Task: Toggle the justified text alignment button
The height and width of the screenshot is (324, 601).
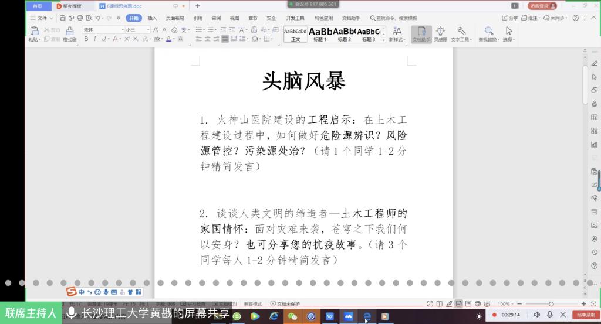Action: point(225,39)
